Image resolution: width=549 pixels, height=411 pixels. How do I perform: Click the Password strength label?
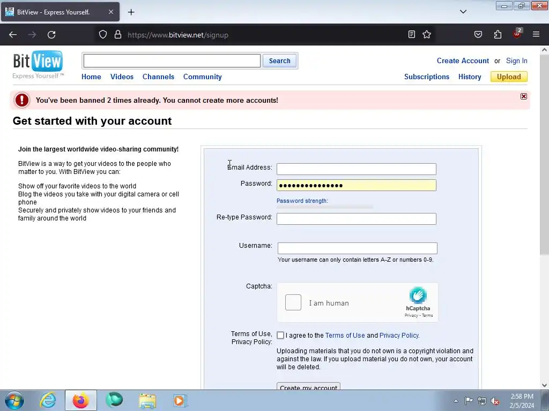[x=302, y=201]
